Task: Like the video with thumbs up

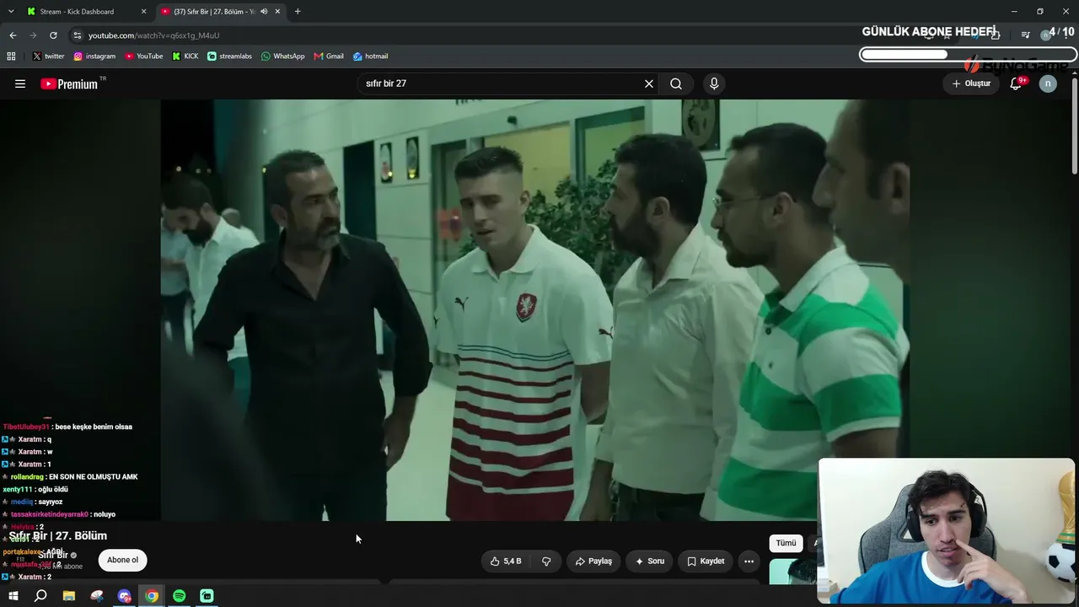Action: tap(506, 561)
